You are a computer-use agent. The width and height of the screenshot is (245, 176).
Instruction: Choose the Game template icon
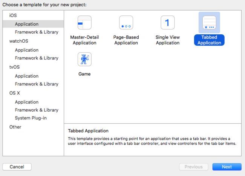84,59
